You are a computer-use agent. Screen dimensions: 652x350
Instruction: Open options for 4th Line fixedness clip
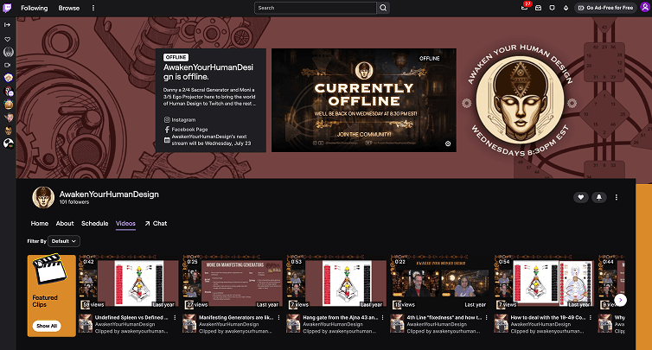tap(487, 317)
